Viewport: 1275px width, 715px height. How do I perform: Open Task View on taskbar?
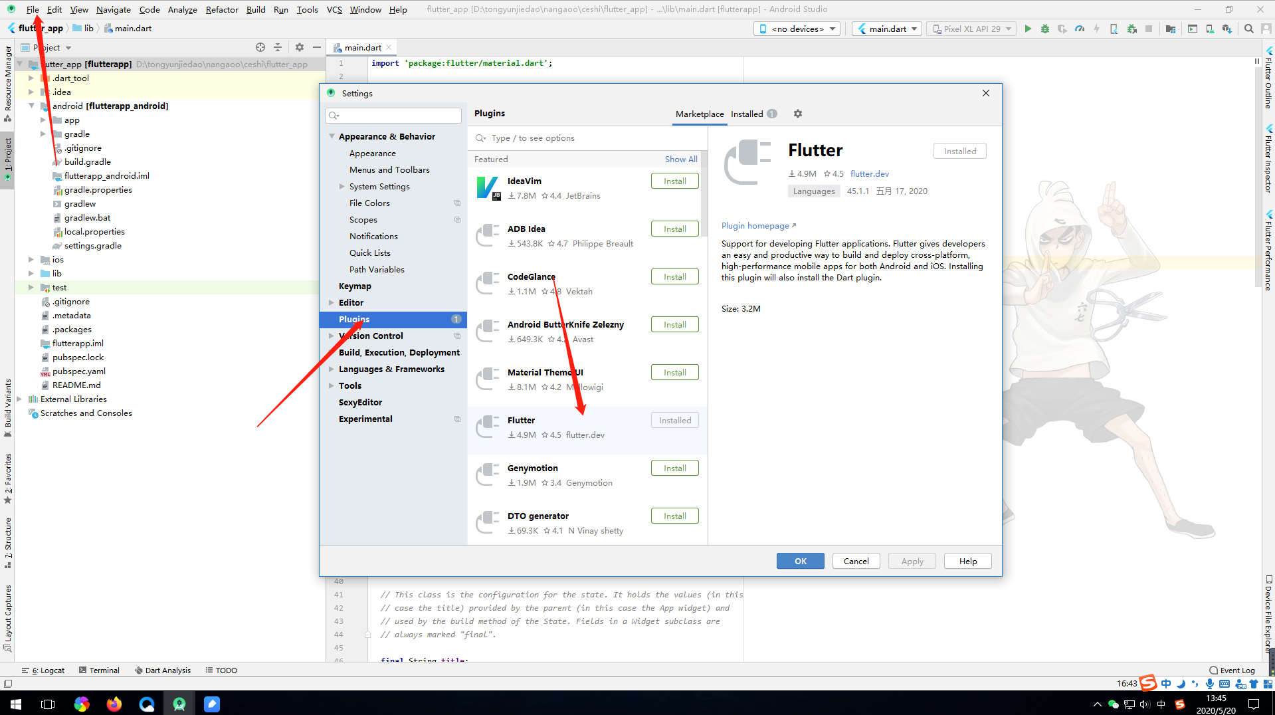[x=48, y=704]
